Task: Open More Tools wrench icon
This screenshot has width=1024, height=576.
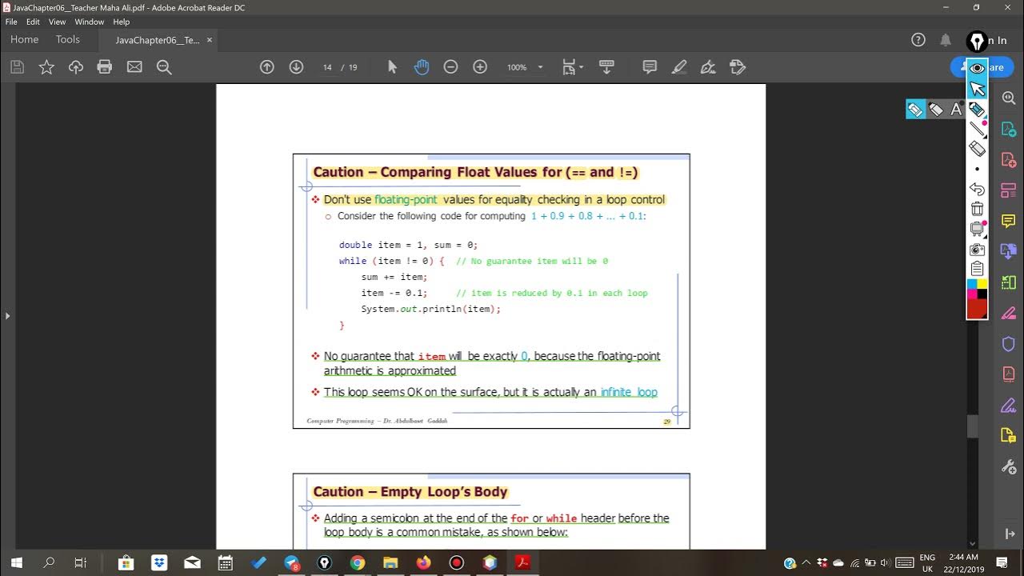Action: pyautogui.click(x=1008, y=466)
